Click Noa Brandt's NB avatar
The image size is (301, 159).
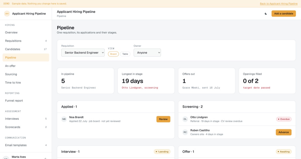[64, 119]
